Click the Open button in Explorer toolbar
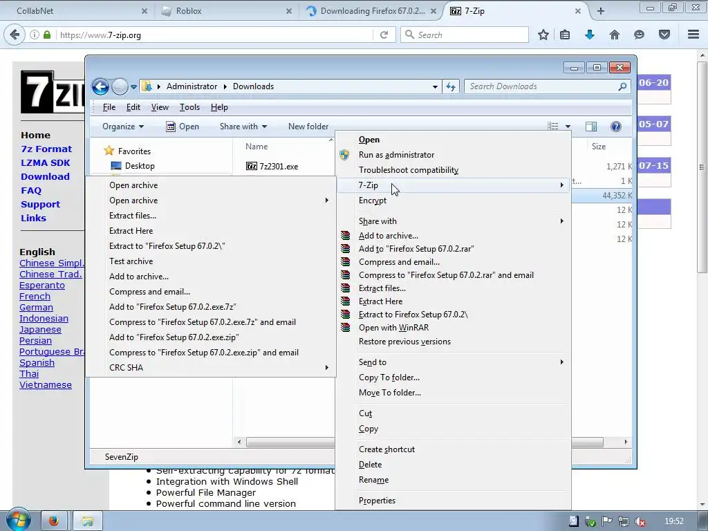 pyautogui.click(x=183, y=127)
